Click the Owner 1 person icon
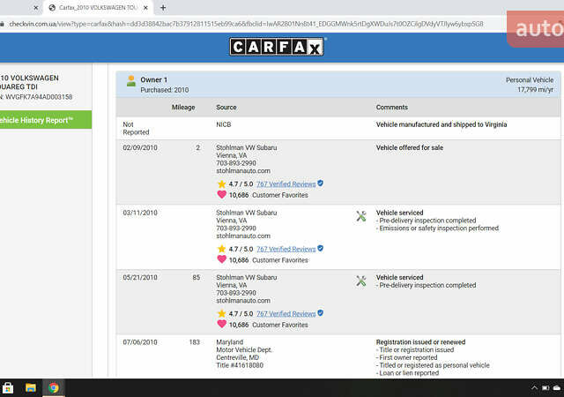 pos(131,81)
